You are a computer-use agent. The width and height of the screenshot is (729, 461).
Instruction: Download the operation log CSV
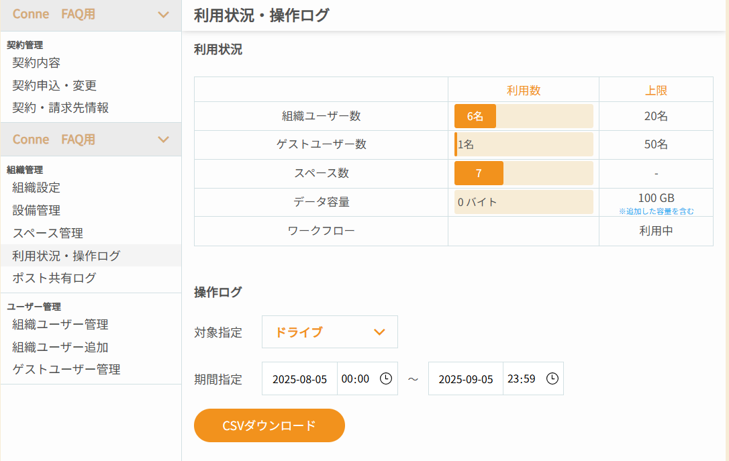[269, 425]
